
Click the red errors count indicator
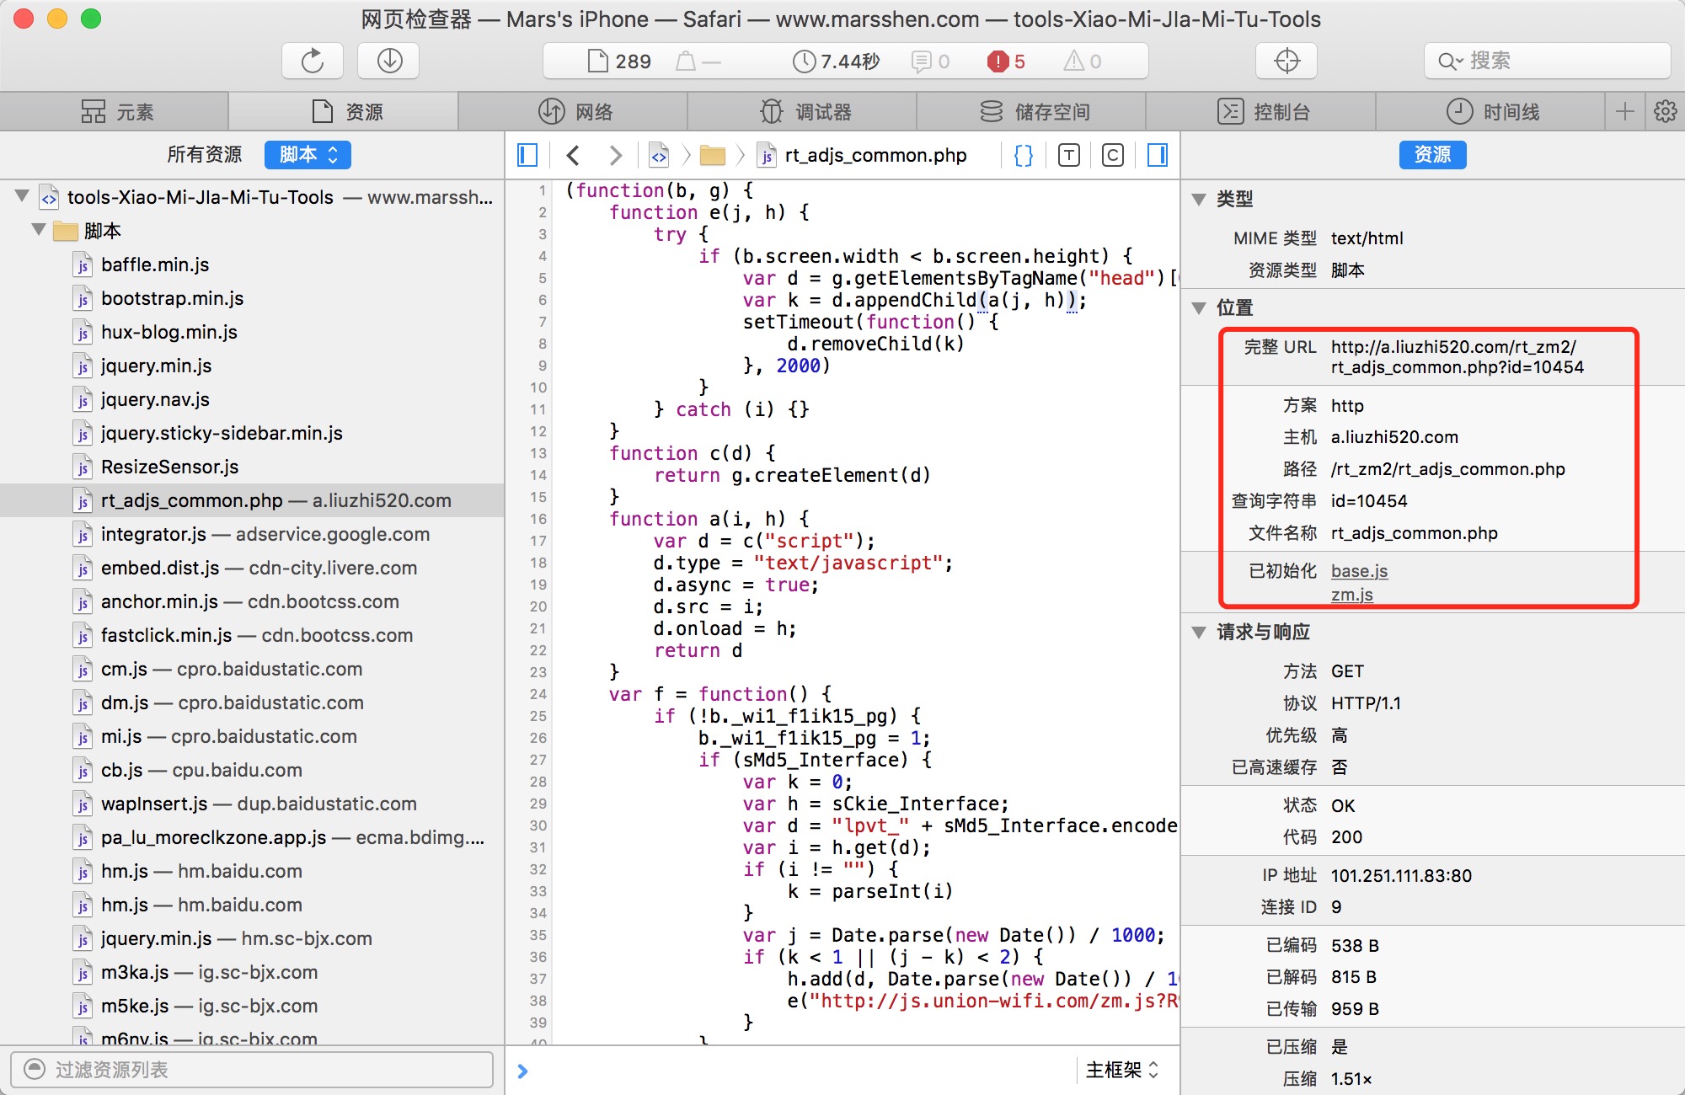[x=1006, y=61]
